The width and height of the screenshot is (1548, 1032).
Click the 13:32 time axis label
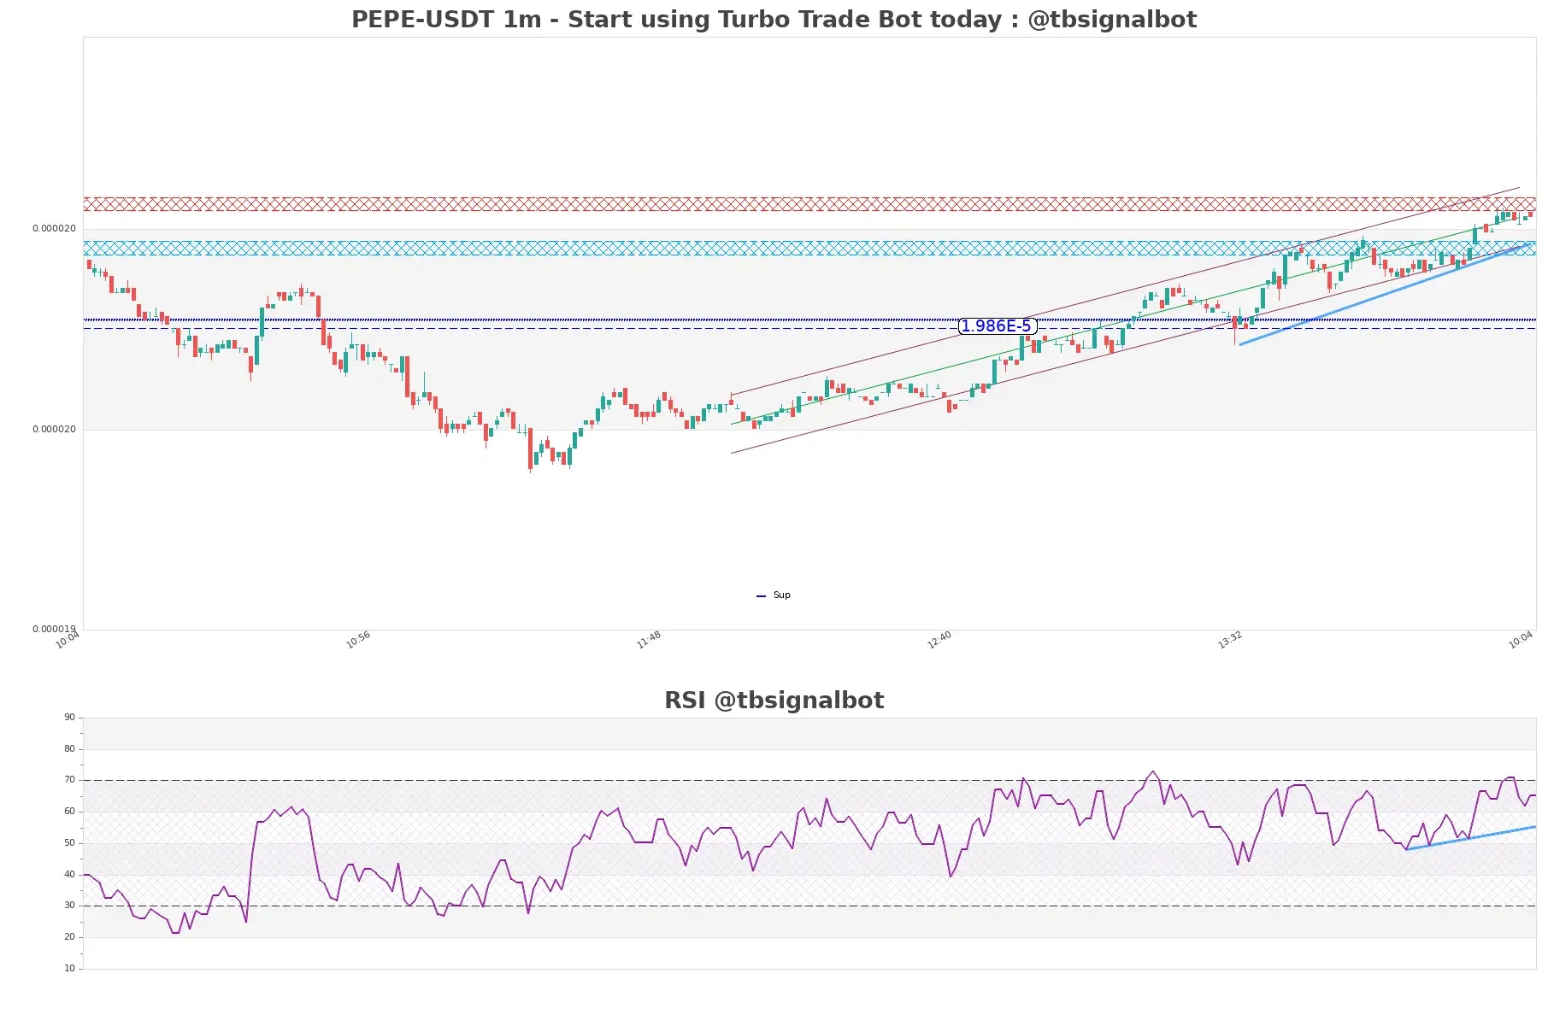[x=1230, y=640]
